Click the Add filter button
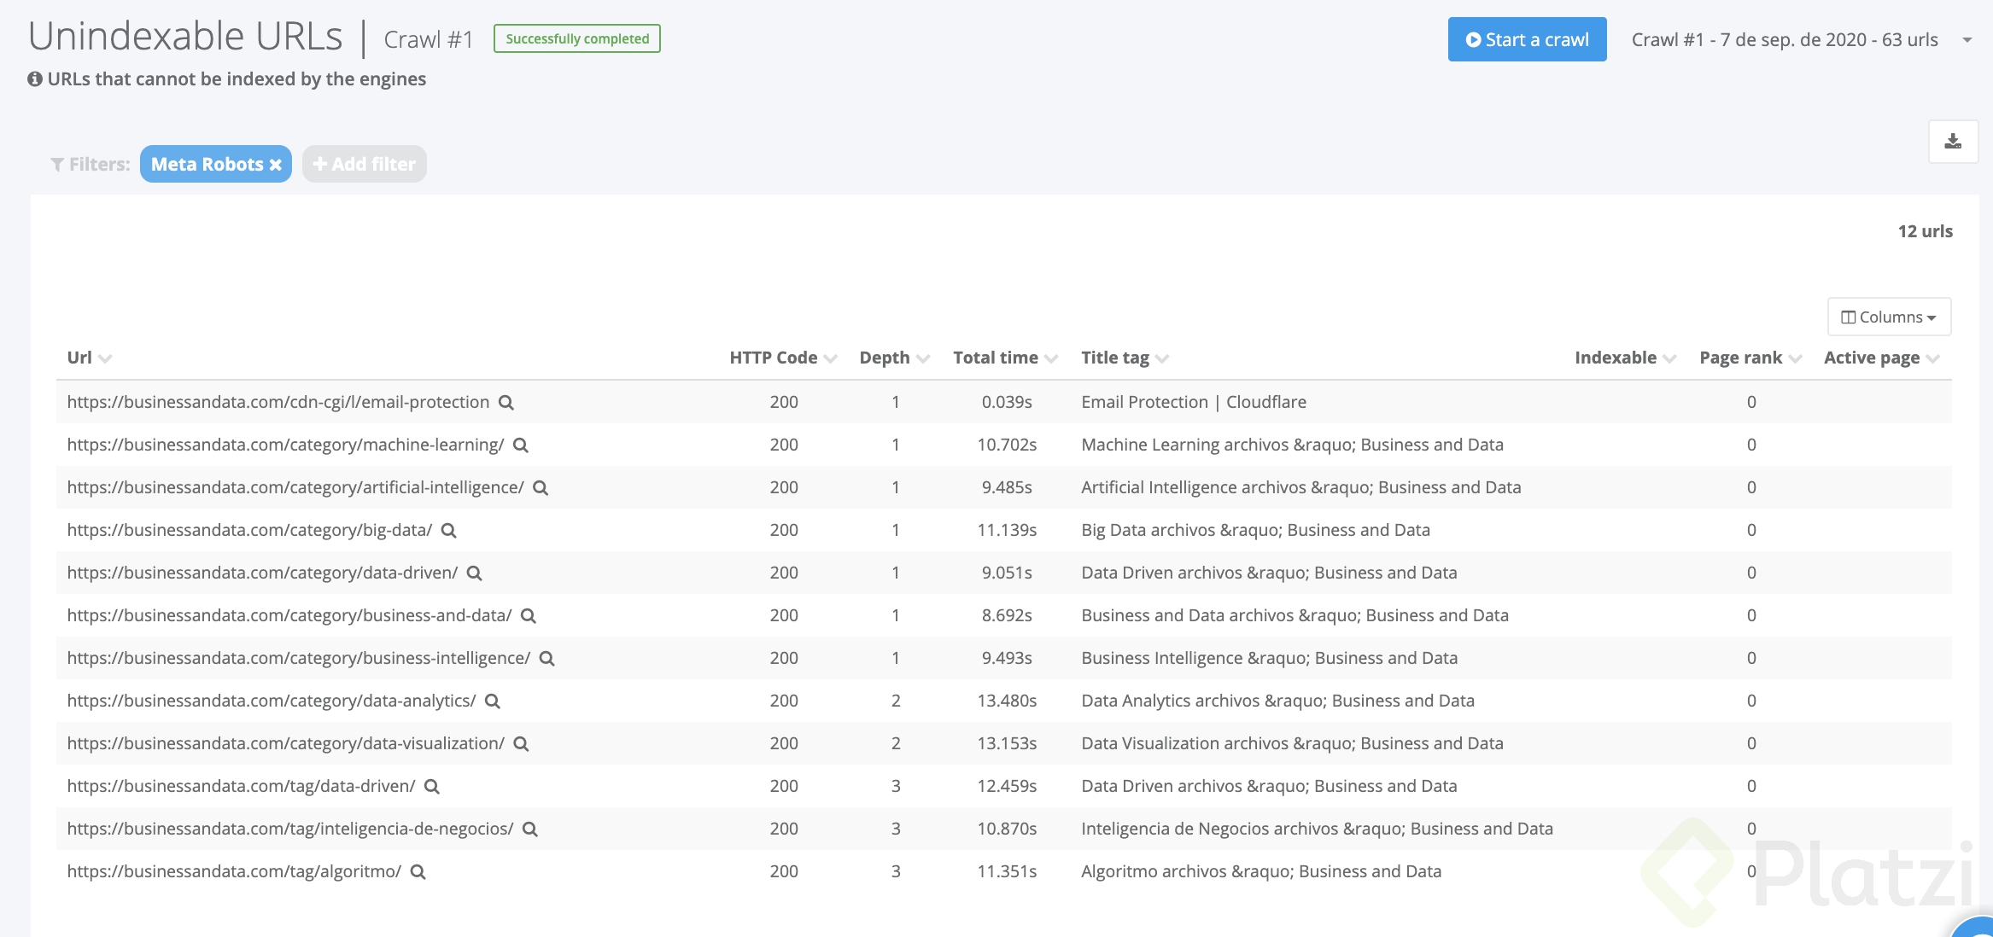This screenshot has height=937, width=1993. pyautogui.click(x=365, y=164)
